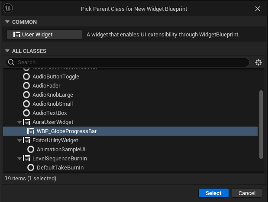Screen dimensions: 268x202
Task: Select AudioTextBox in class list
Action: [x=49, y=113]
